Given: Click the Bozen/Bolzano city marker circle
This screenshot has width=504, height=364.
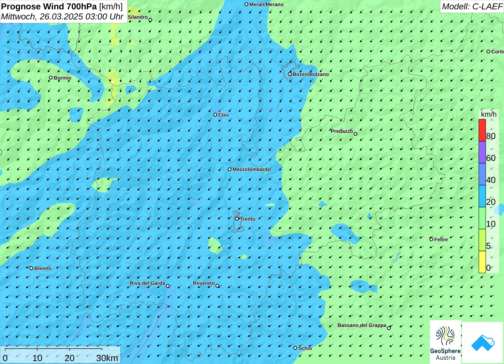Looking at the screenshot, I should click(x=289, y=74).
